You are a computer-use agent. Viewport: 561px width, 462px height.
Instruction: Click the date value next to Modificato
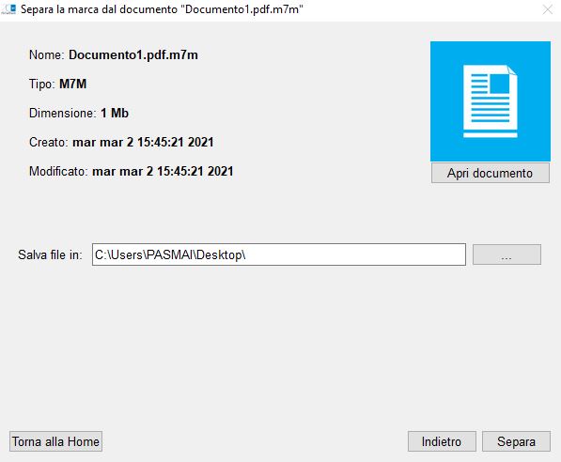coord(163,171)
